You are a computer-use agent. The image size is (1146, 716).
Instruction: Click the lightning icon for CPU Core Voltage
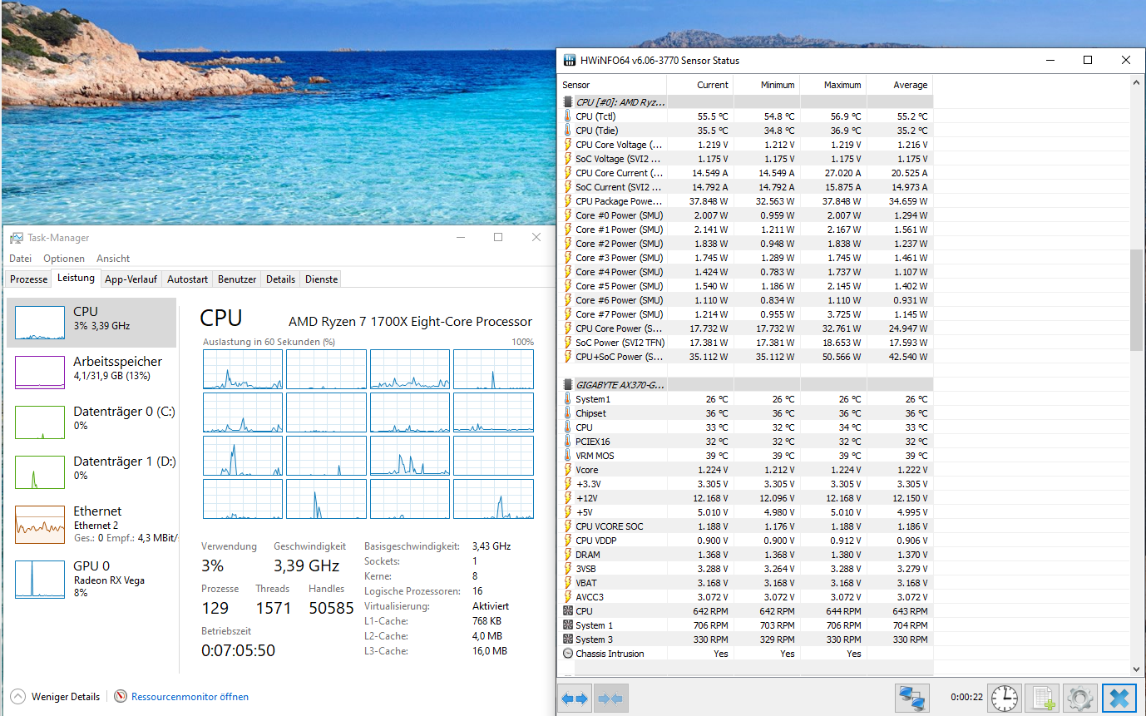click(x=568, y=145)
